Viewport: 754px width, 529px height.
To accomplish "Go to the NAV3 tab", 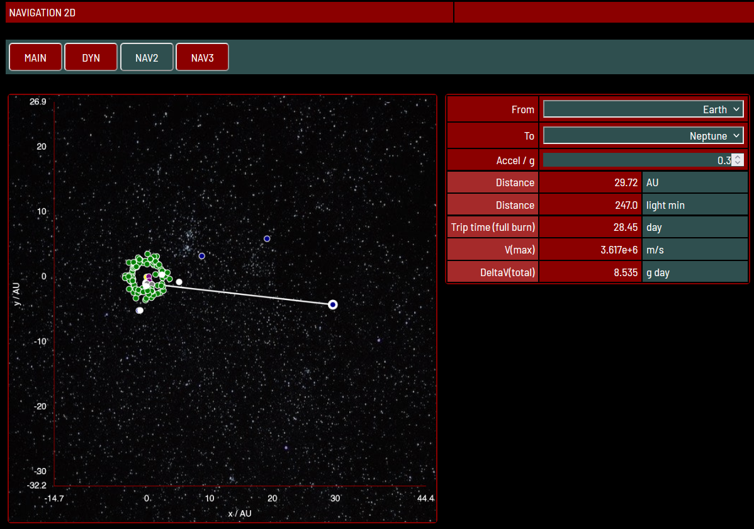I will pyautogui.click(x=202, y=57).
